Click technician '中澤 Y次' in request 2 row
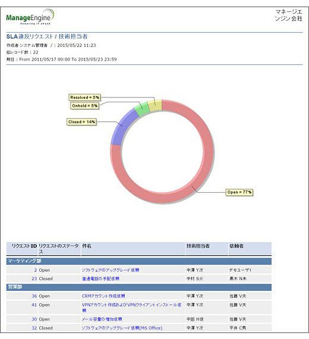This screenshot has height=339, width=309. pos(195,270)
